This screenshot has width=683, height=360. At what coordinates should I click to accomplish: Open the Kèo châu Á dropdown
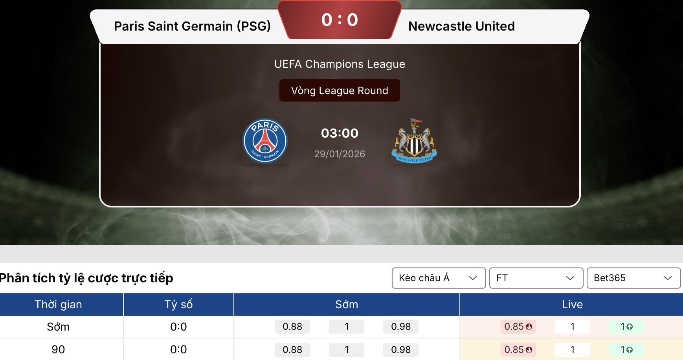tap(439, 278)
